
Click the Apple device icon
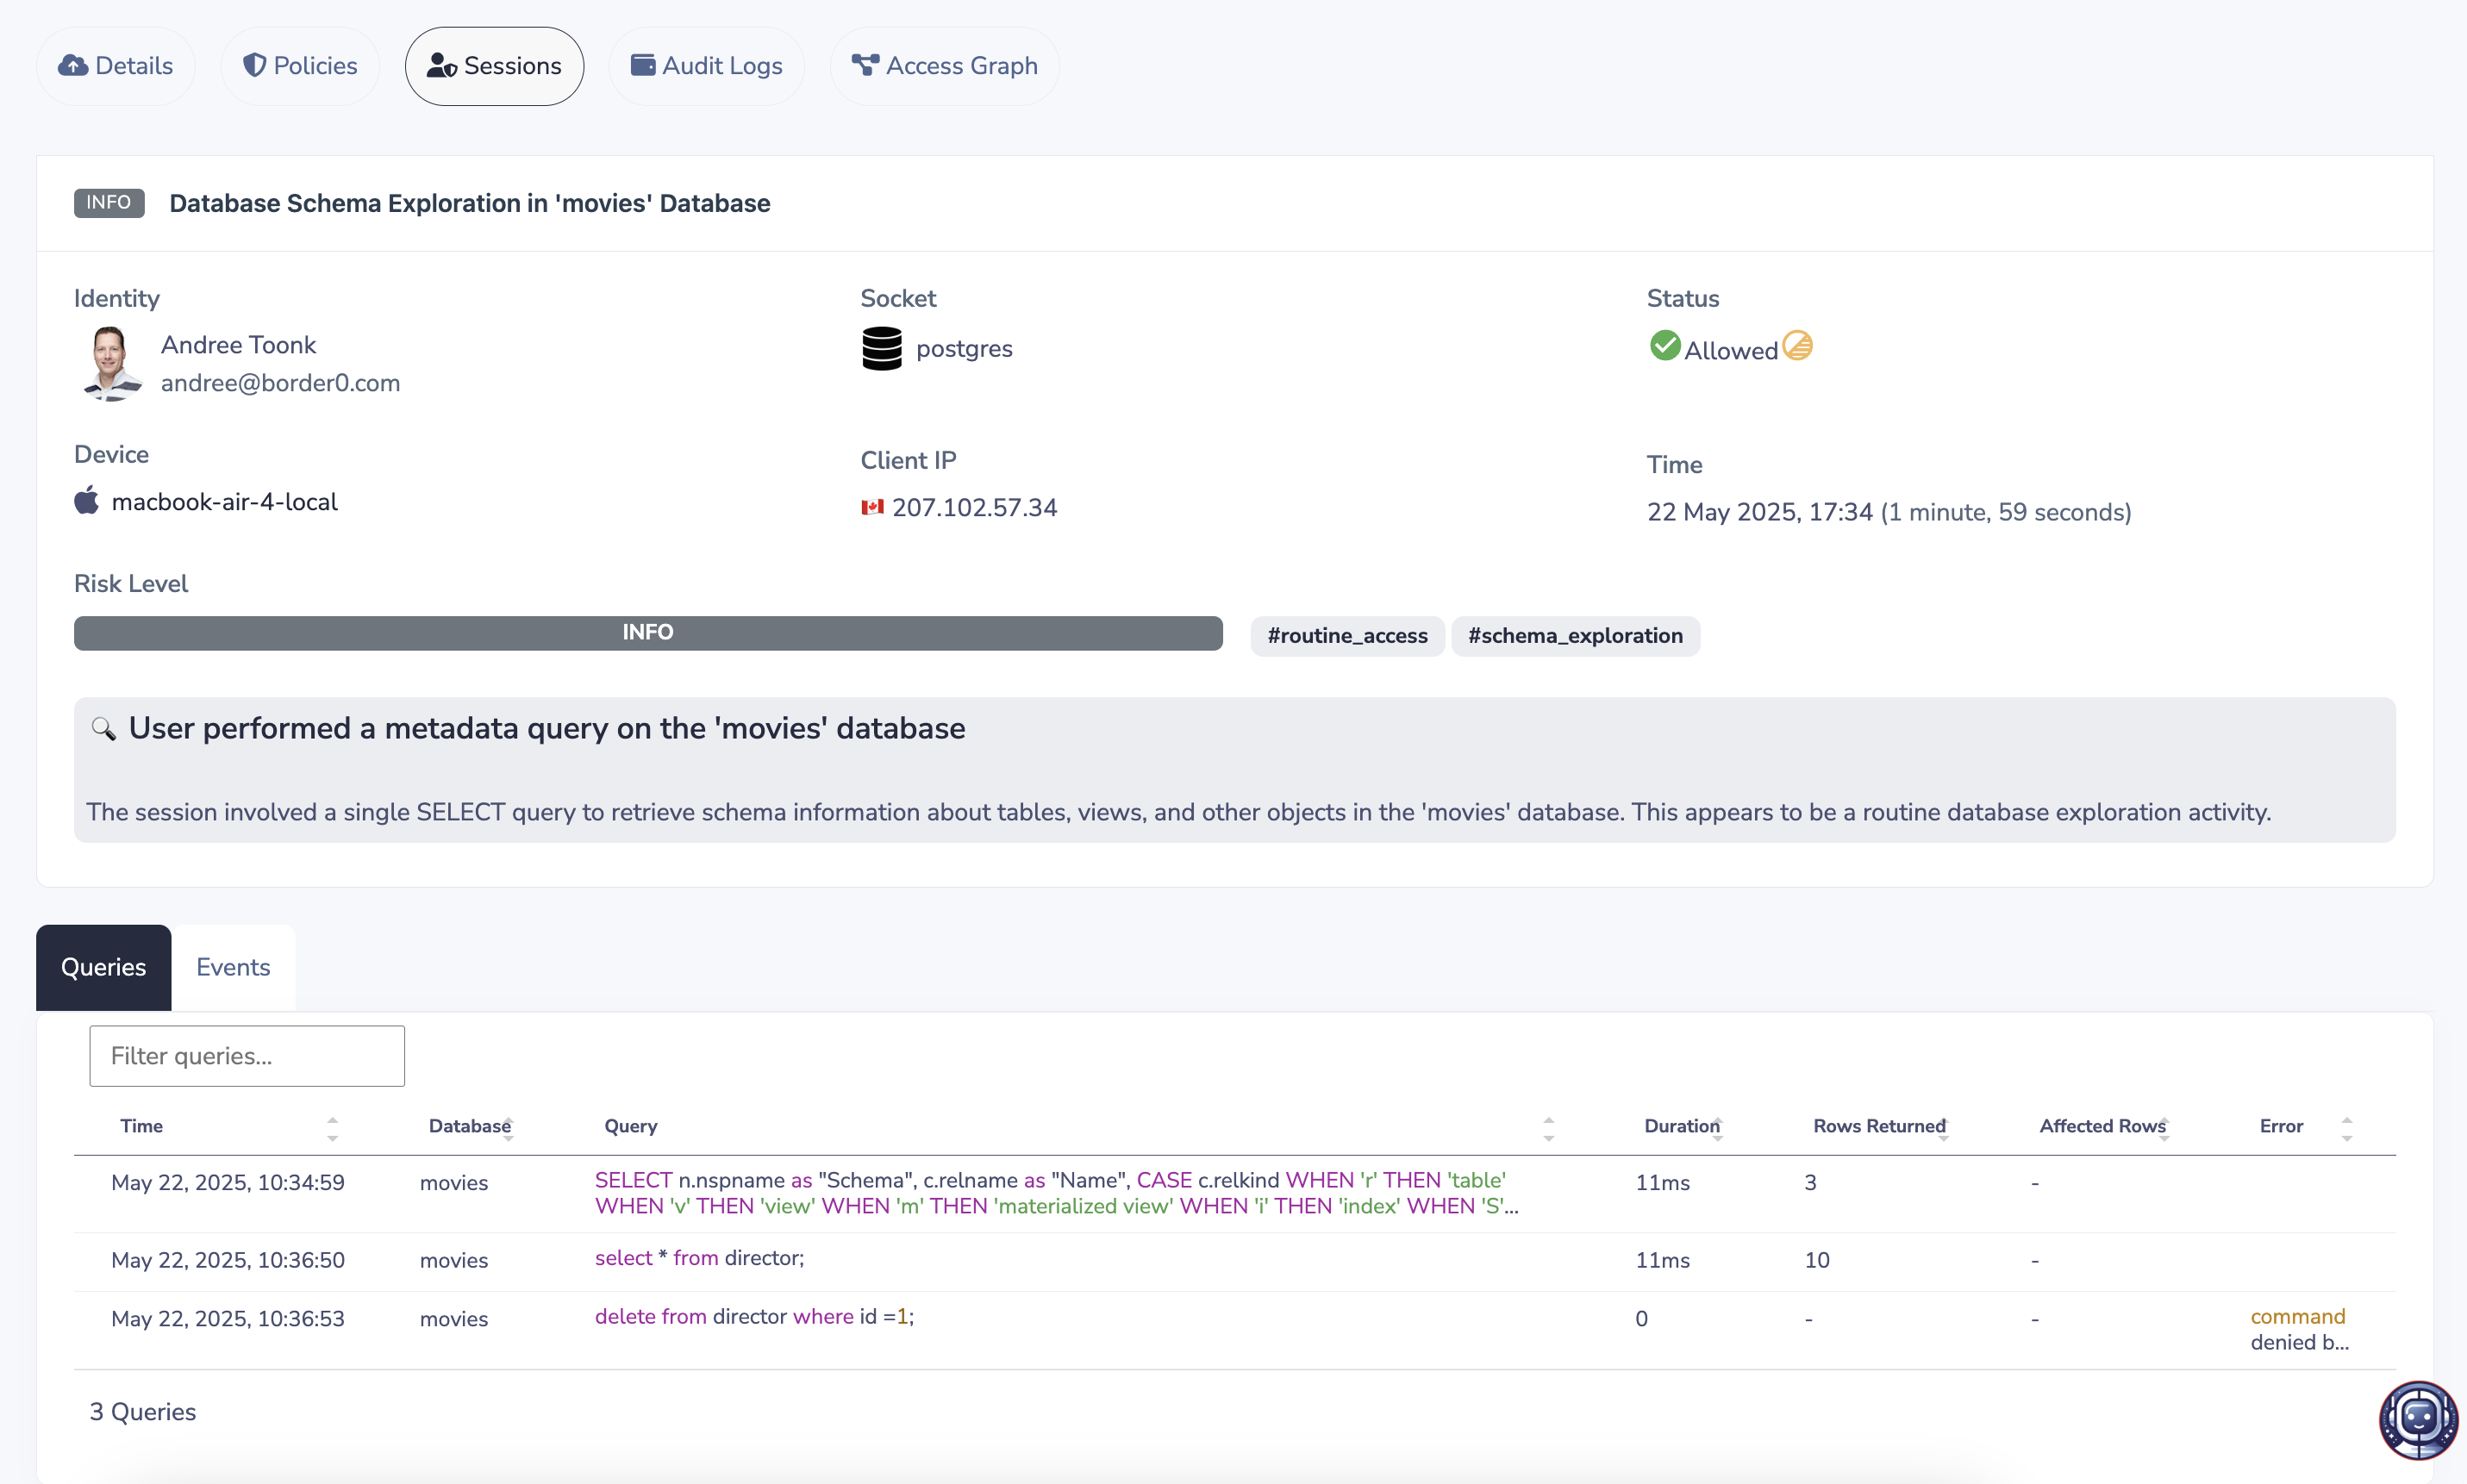(x=87, y=501)
